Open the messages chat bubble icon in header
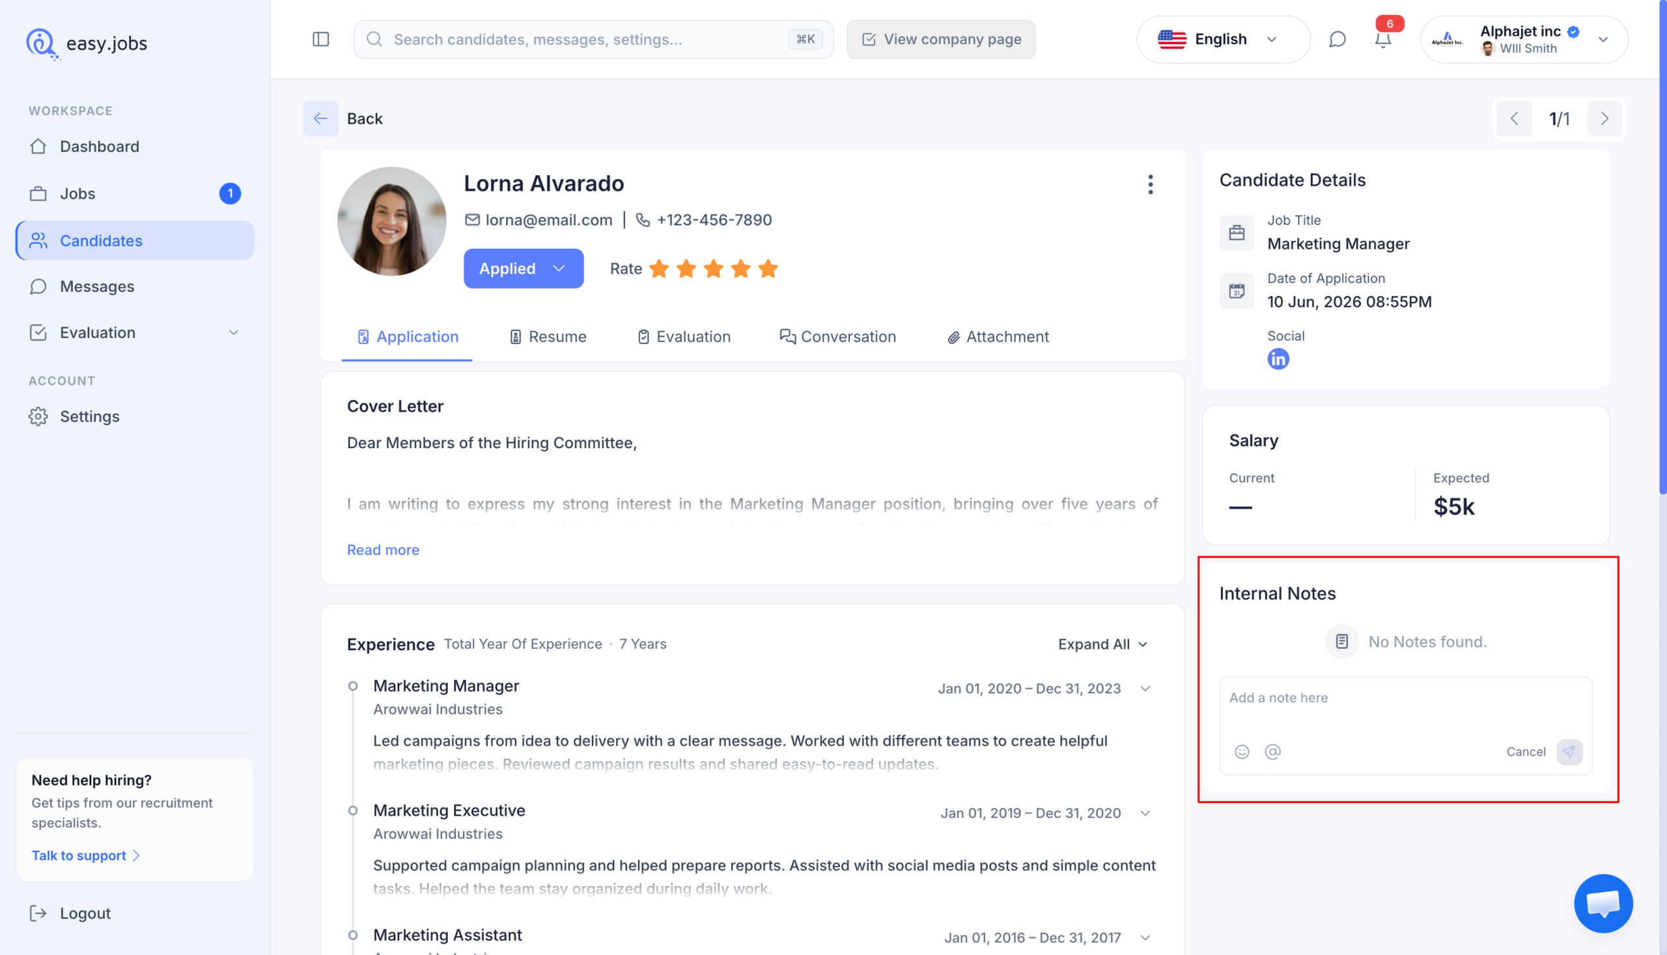Image resolution: width=1667 pixels, height=955 pixels. (1338, 39)
